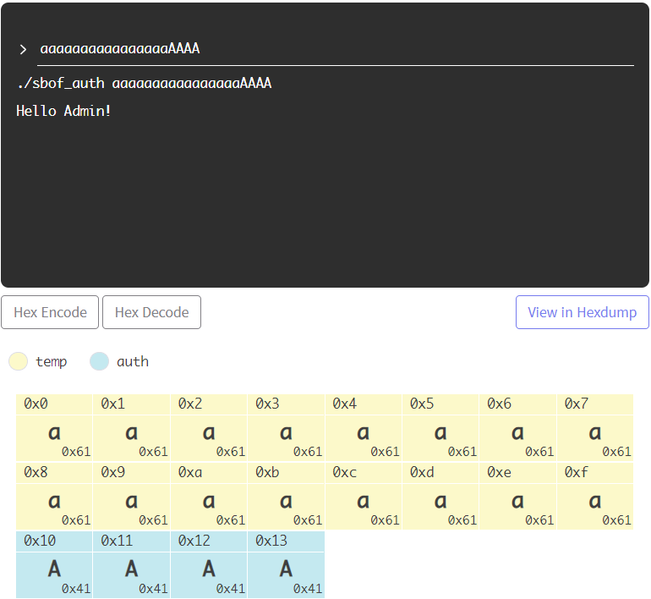The width and height of the screenshot is (651, 599).
Task: Select memory cell 0x7
Action: [x=595, y=428]
